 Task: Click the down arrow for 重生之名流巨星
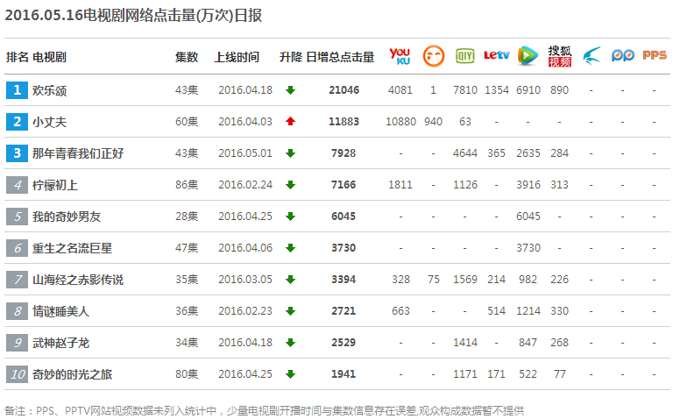(291, 248)
